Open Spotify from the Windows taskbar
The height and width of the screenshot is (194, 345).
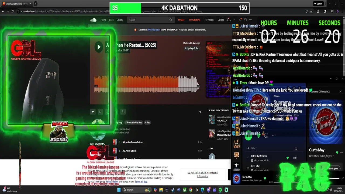click(220, 190)
